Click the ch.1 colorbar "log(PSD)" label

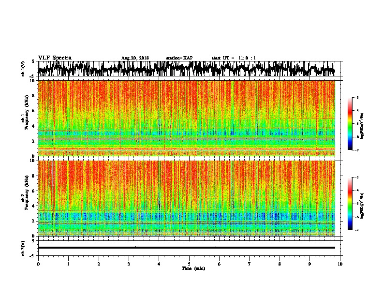click(362, 126)
